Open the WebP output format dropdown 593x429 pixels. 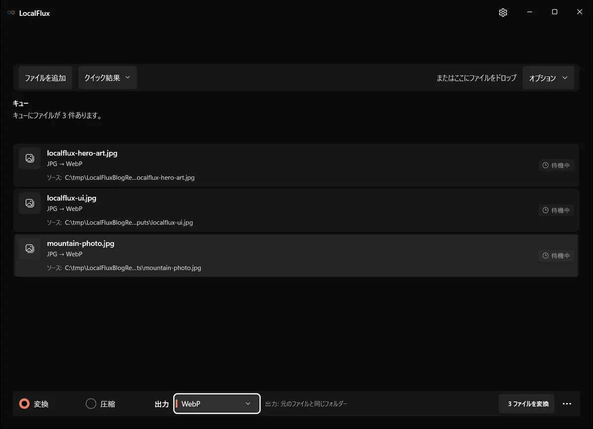click(217, 404)
